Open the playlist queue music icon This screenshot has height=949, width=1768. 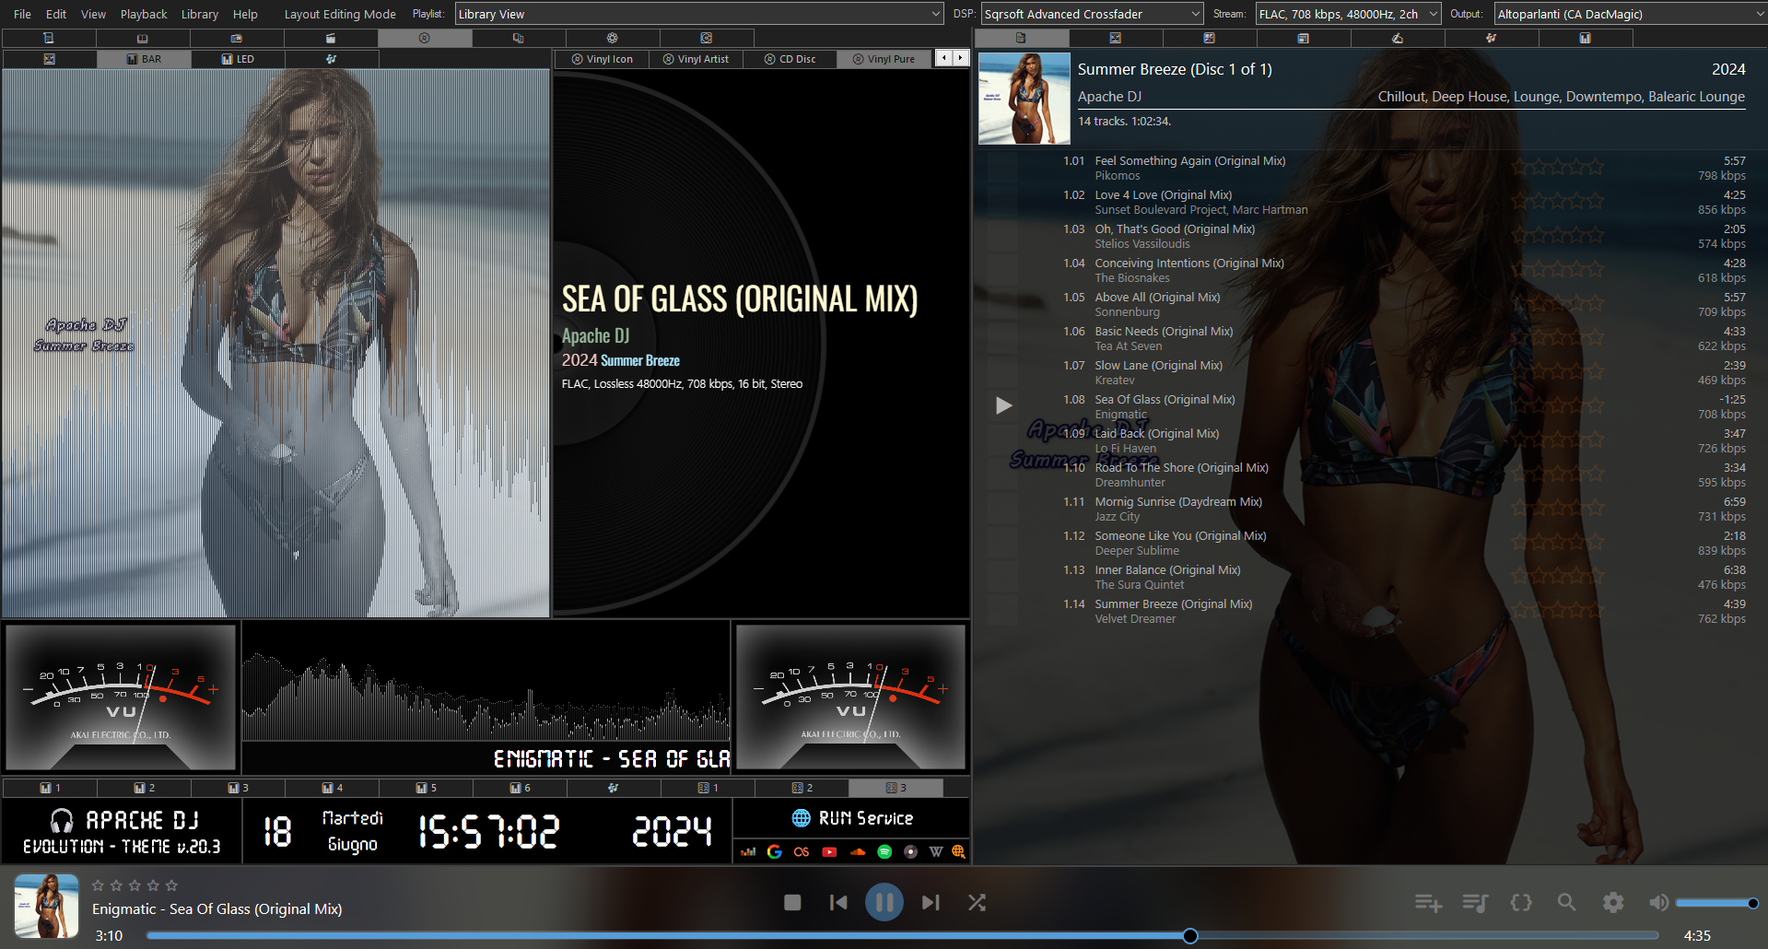[1475, 903]
